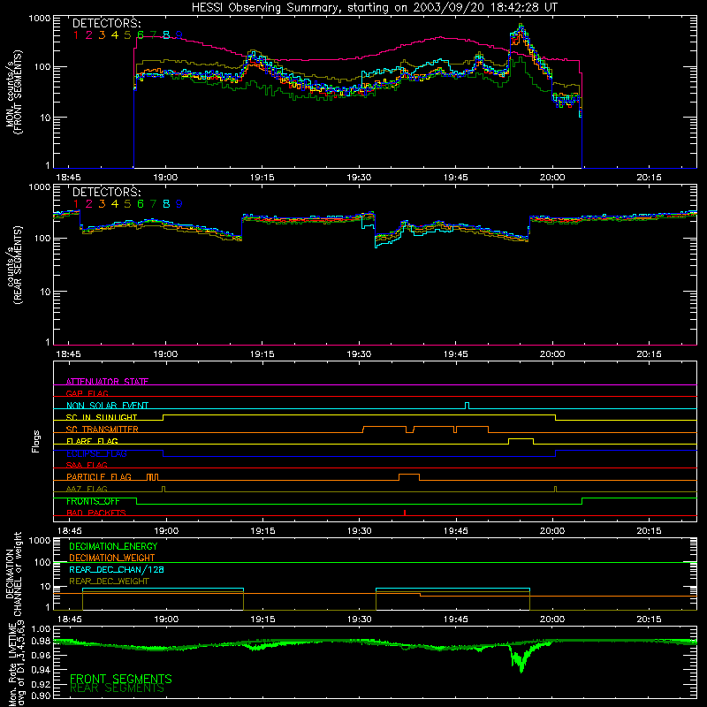Click 20:00 tick under Flags plot

tap(552, 531)
